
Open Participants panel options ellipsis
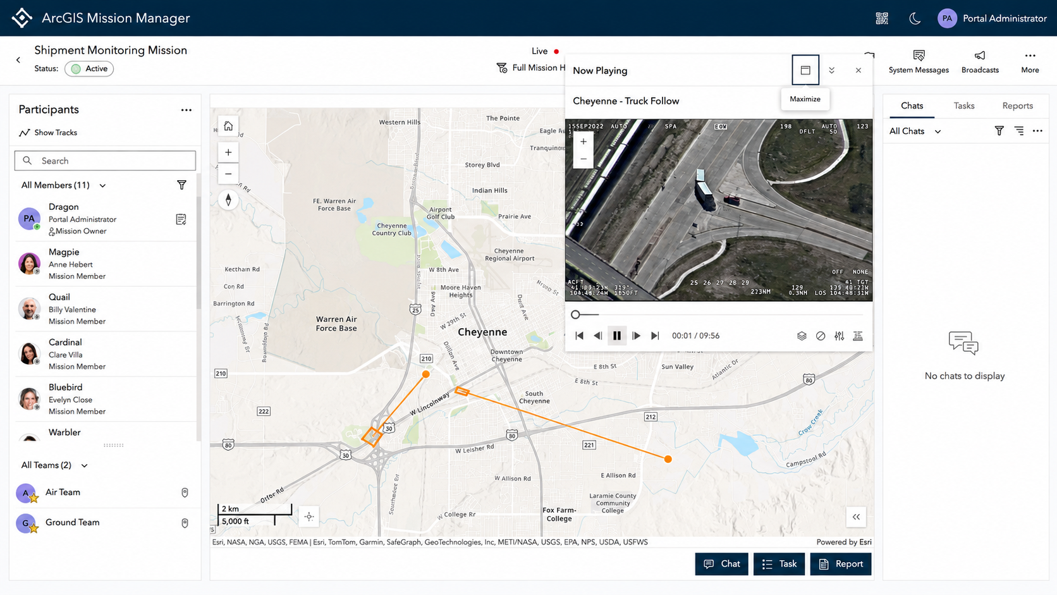(186, 110)
